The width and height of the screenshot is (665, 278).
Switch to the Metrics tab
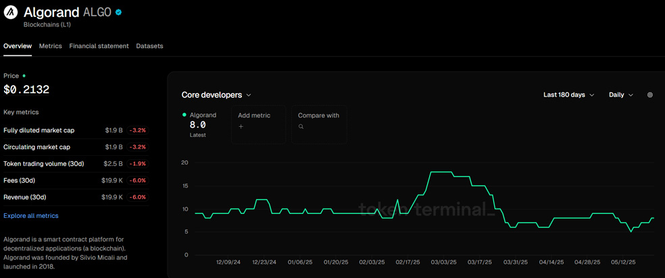pyautogui.click(x=50, y=46)
